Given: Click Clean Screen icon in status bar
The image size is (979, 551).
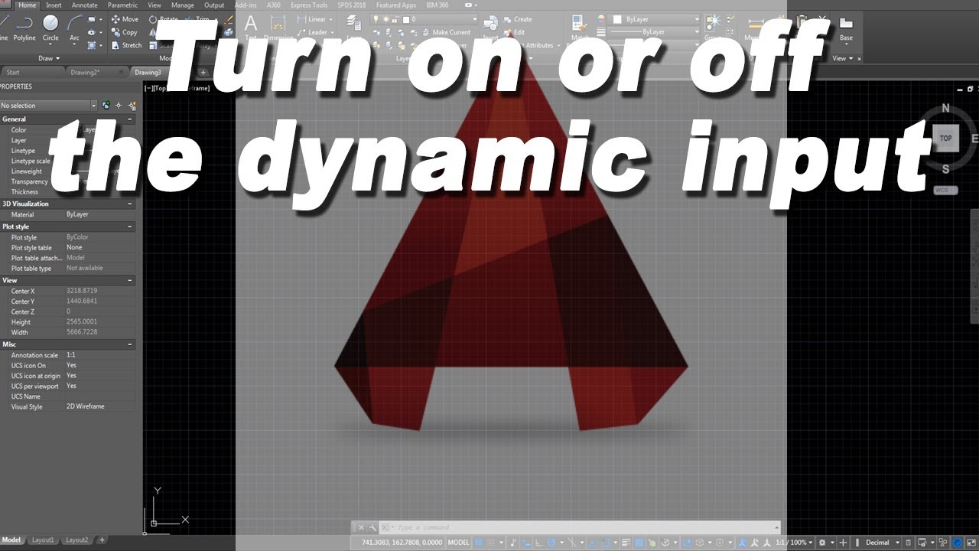Looking at the screenshot, I should pos(971,543).
